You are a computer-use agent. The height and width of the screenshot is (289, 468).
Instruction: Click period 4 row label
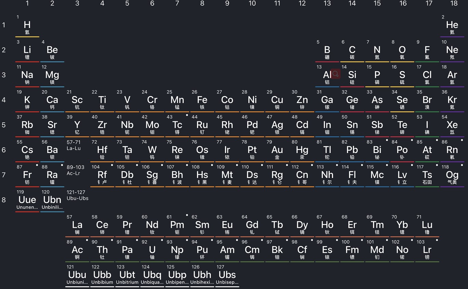click(x=4, y=100)
